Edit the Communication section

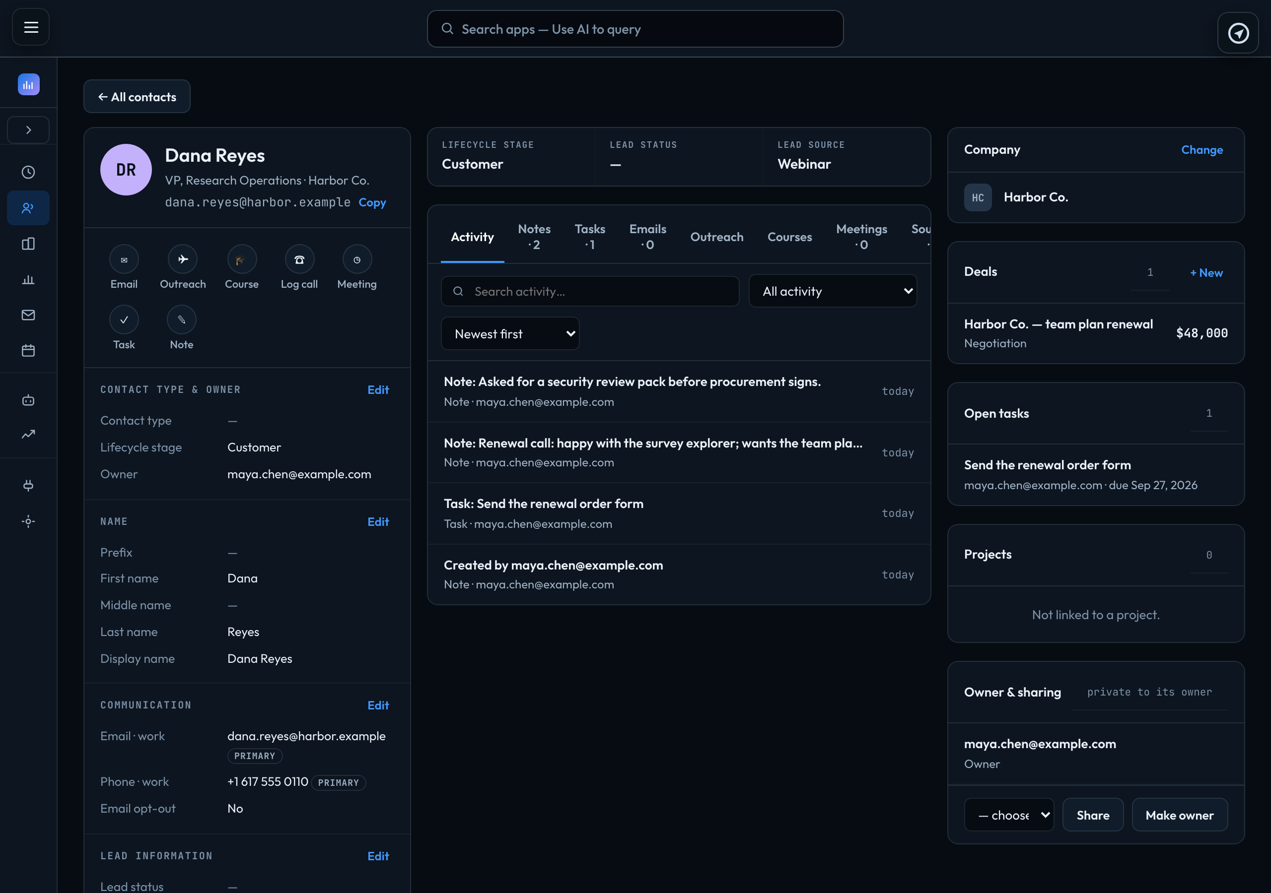pos(378,705)
